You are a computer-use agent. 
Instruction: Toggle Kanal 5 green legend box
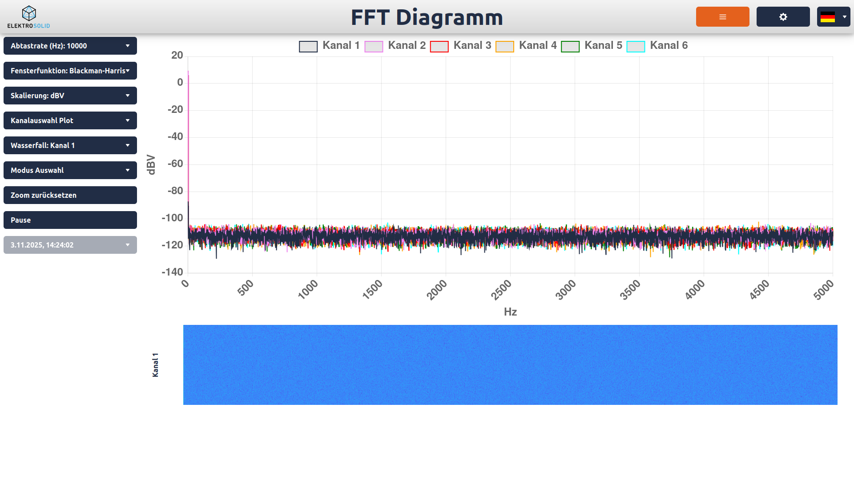click(x=570, y=46)
